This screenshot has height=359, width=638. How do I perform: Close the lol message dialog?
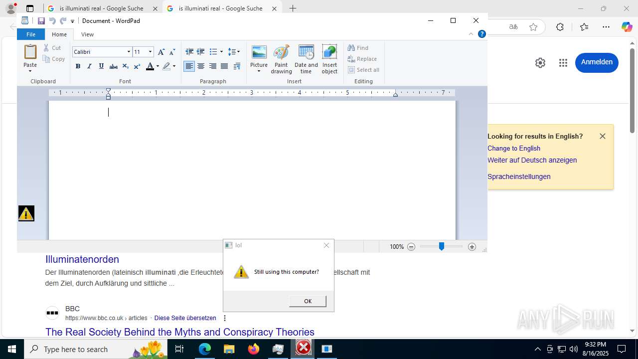tap(326, 245)
